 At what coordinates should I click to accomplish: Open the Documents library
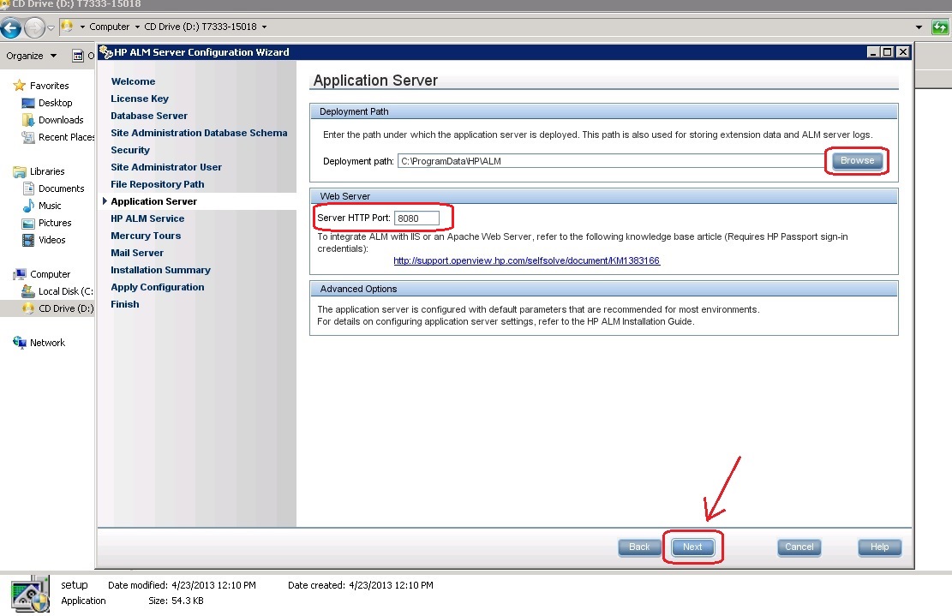tap(62, 188)
